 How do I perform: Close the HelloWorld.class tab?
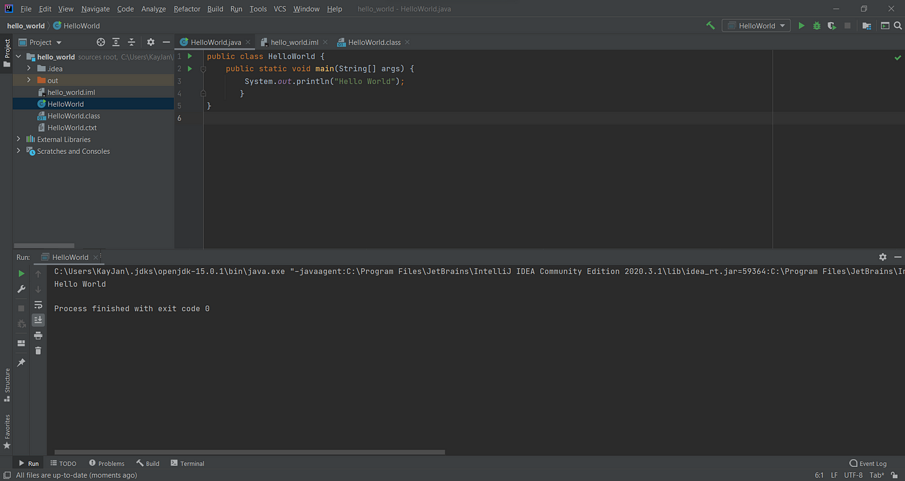tap(407, 43)
